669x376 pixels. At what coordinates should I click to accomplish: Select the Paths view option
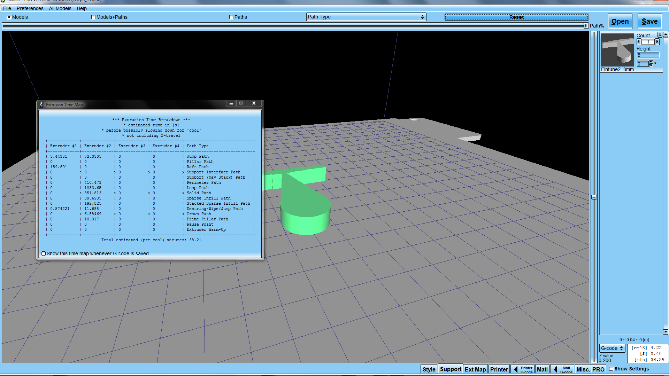pos(231,17)
